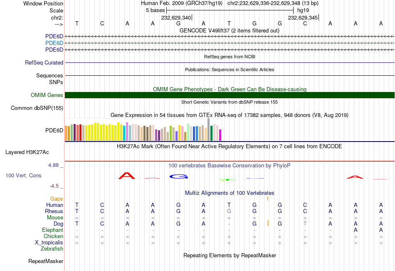
Task: Click the cyan bar in GTEx expression chart
Action: (124, 133)
